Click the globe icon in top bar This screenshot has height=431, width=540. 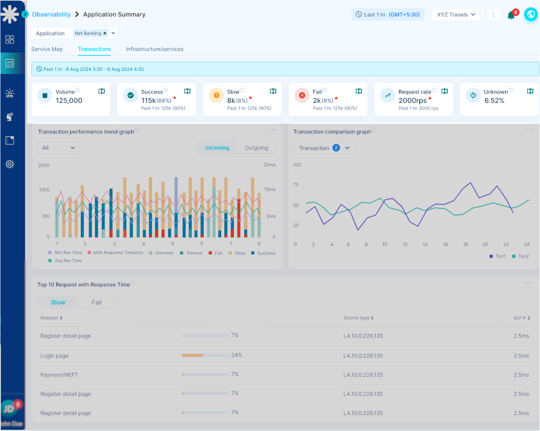click(x=531, y=14)
